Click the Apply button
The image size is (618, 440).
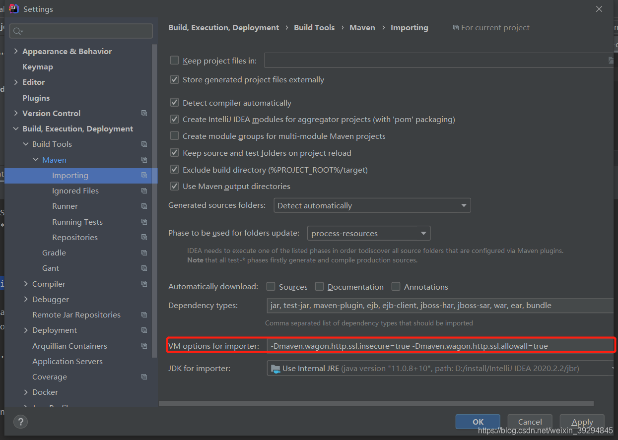click(582, 422)
